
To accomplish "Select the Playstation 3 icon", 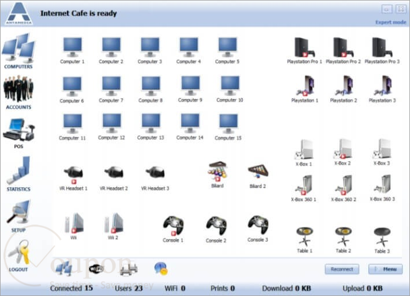I will (x=382, y=86).
